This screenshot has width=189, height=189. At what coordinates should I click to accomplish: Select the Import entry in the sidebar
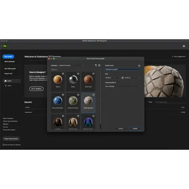(x=8, y=74)
